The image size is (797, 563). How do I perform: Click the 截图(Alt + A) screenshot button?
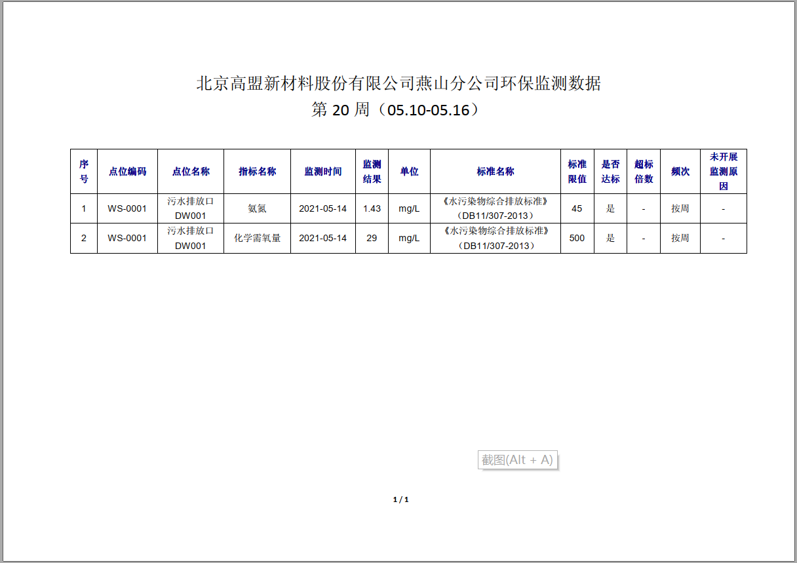coord(517,459)
